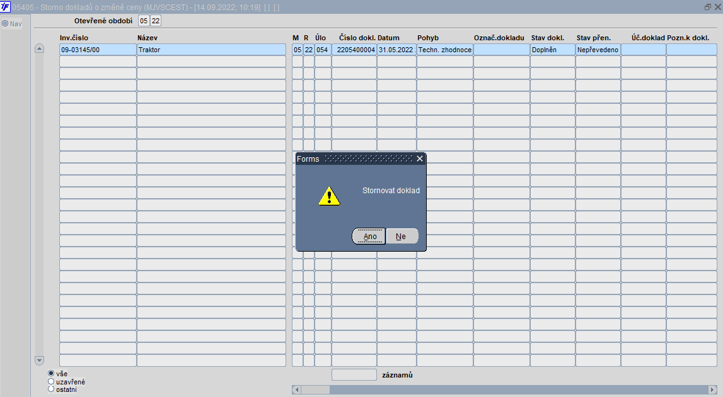
Task: Click the 'Název' column header
Action: tap(147, 38)
